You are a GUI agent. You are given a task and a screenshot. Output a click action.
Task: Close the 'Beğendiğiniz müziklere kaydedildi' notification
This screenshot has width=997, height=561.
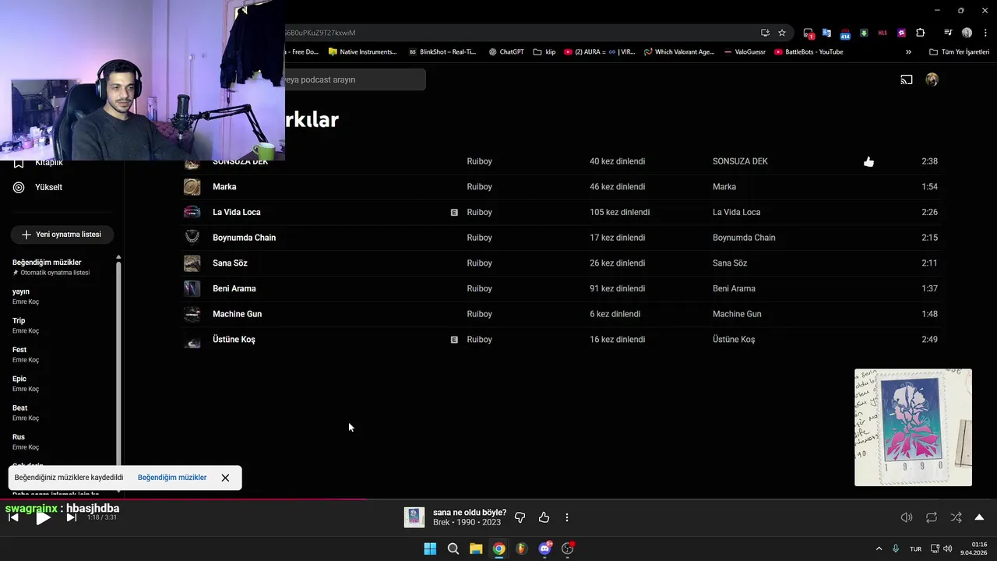[225, 478]
